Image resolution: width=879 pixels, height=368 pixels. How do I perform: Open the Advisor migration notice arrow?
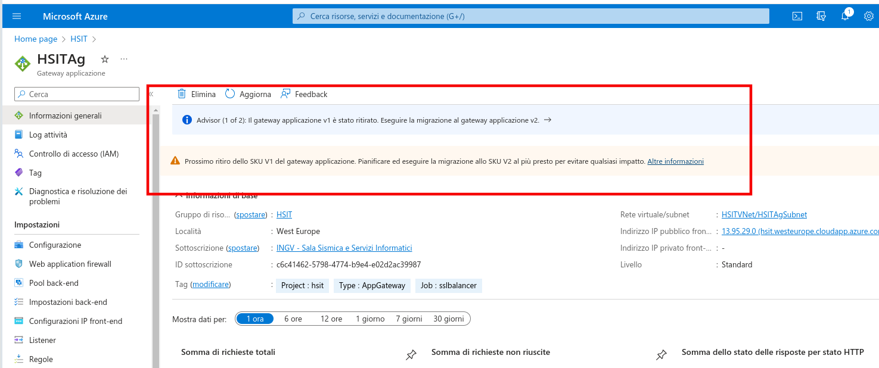point(548,120)
